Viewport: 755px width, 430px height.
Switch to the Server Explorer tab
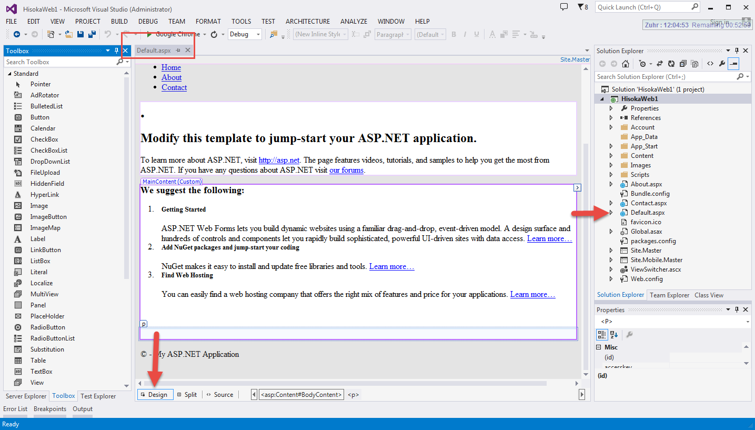pos(26,396)
